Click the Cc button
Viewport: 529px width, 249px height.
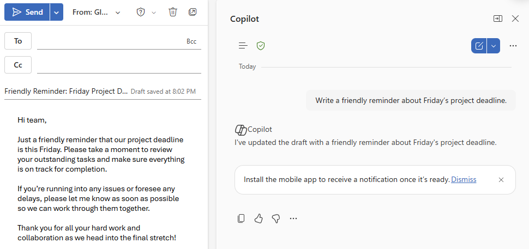click(18, 65)
